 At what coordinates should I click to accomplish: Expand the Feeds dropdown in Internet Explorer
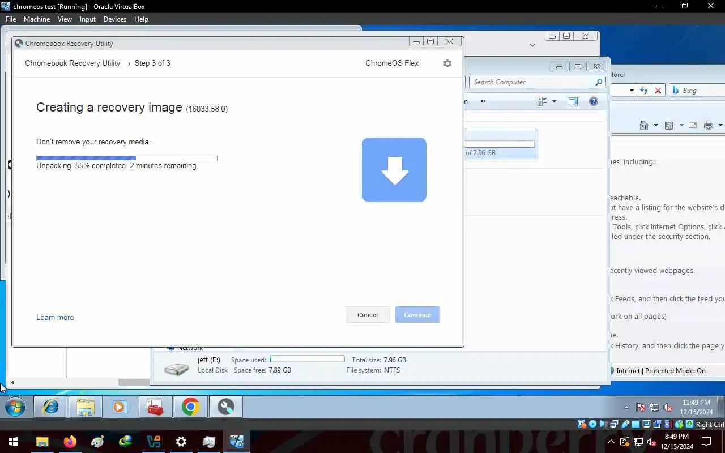click(681, 125)
